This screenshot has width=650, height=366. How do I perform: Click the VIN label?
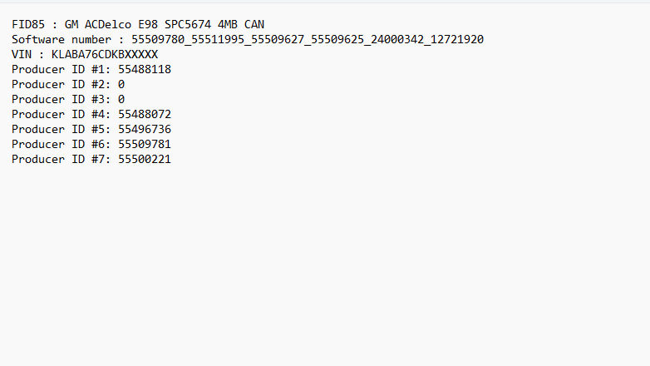(22, 54)
